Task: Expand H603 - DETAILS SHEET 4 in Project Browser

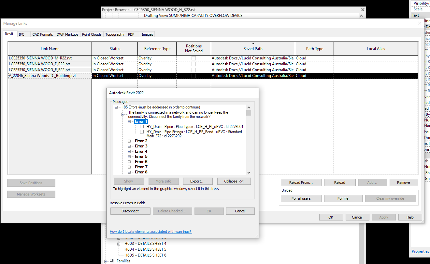Action: [x=119, y=243]
